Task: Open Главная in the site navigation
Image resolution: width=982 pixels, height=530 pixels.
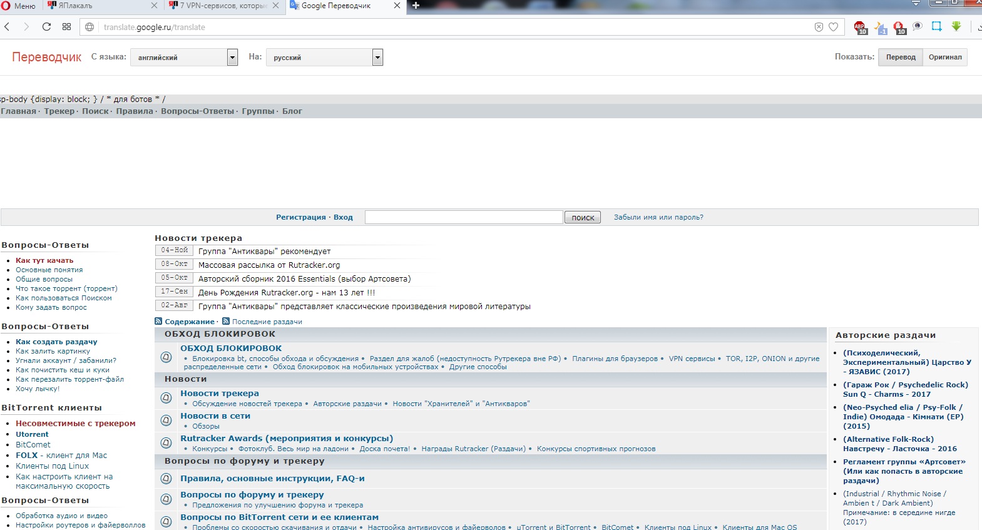Action: pyautogui.click(x=18, y=111)
